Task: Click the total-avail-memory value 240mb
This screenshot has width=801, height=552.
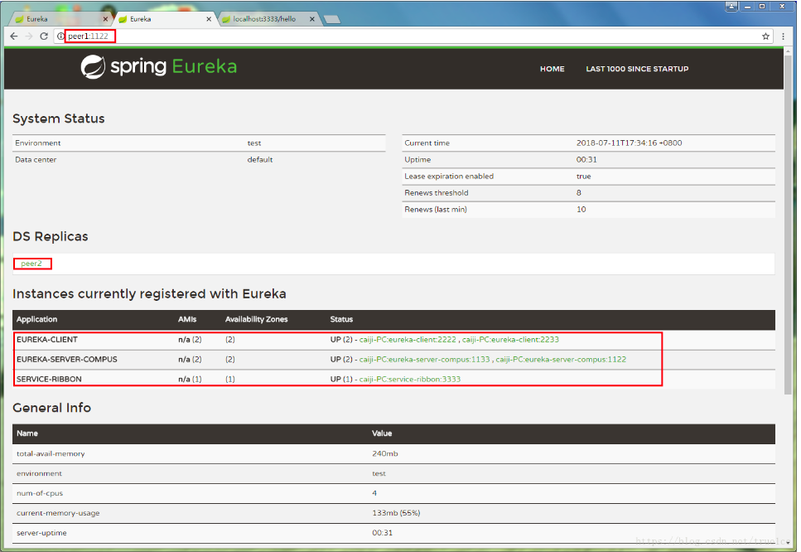Action: pyautogui.click(x=385, y=454)
